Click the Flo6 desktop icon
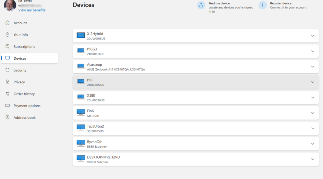The width and height of the screenshot is (323, 179). (x=81, y=112)
